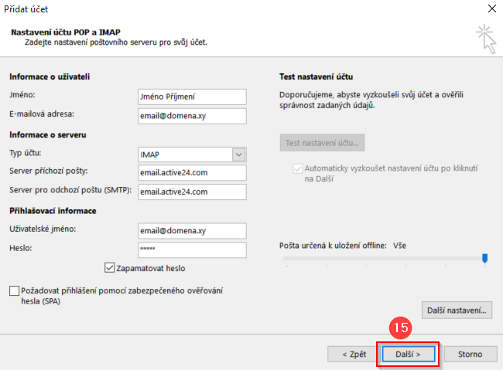Click the Jméno input field
This screenshot has width=503, height=370.
(190, 97)
